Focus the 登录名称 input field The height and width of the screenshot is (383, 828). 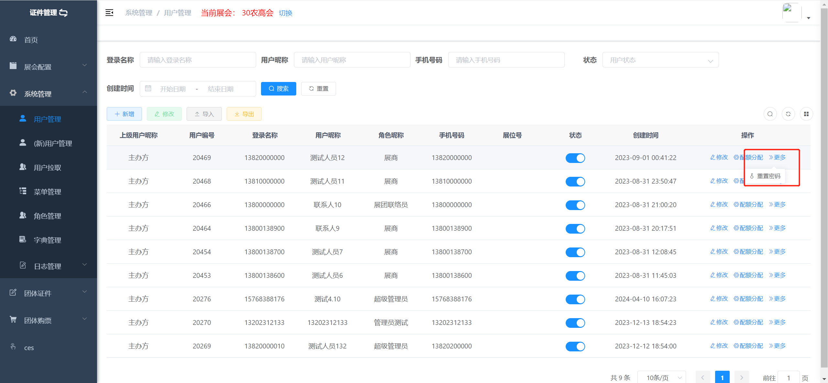tap(198, 60)
